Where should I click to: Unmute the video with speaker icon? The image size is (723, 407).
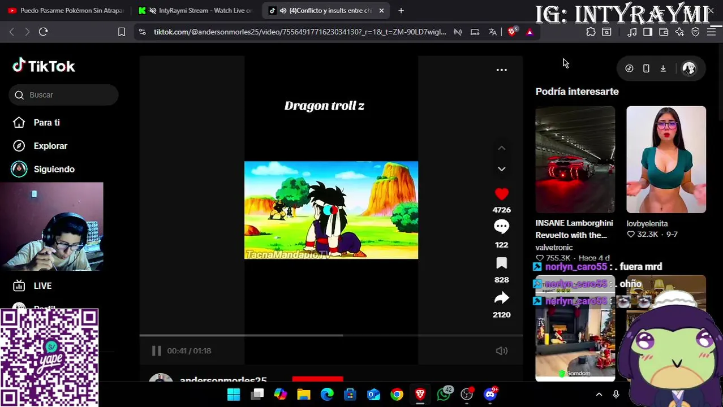(x=501, y=351)
